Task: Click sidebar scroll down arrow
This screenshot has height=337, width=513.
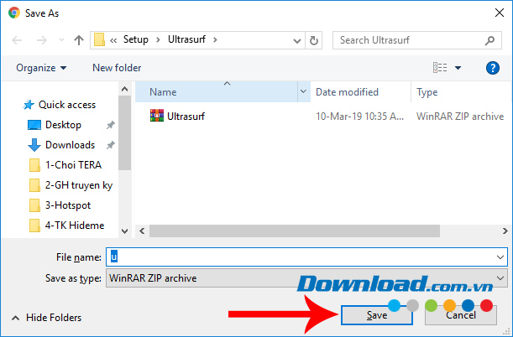Action: [124, 231]
